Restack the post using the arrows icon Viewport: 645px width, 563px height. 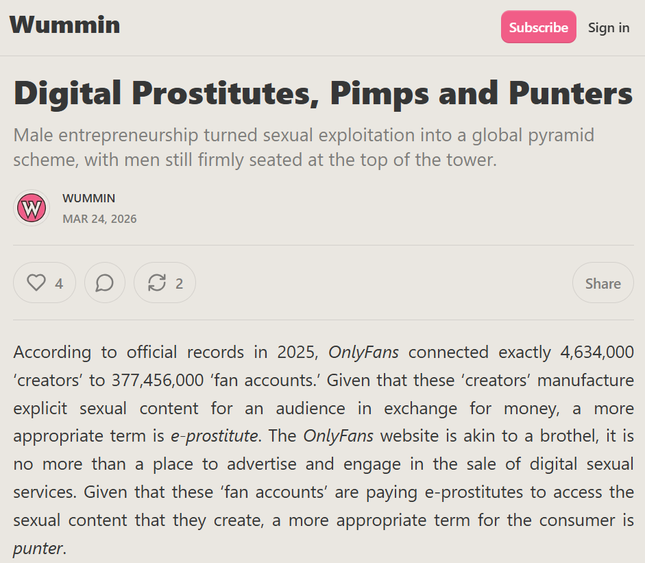(157, 283)
